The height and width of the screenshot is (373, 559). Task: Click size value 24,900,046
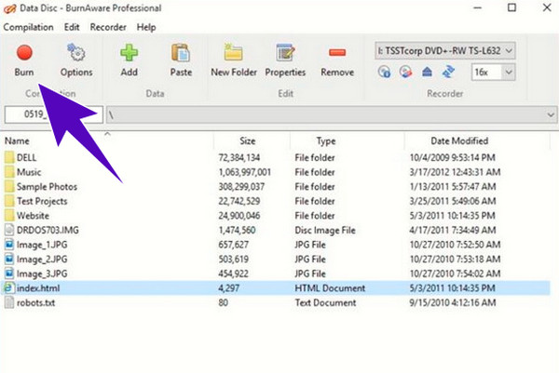point(239,216)
